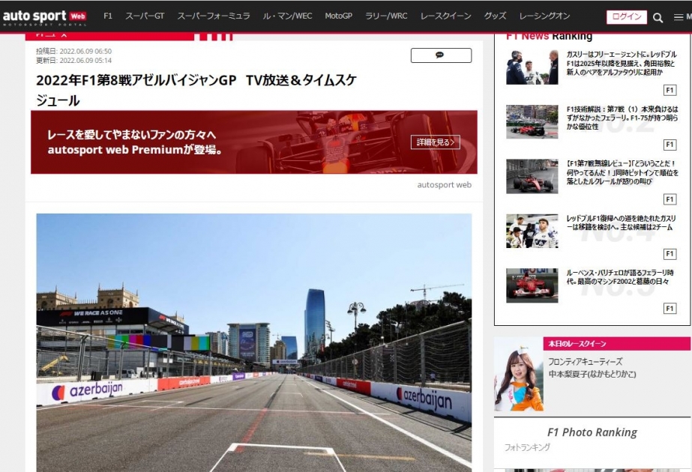Click F1 tag under the F1技術解説 article
692x472 pixels.
click(x=670, y=145)
